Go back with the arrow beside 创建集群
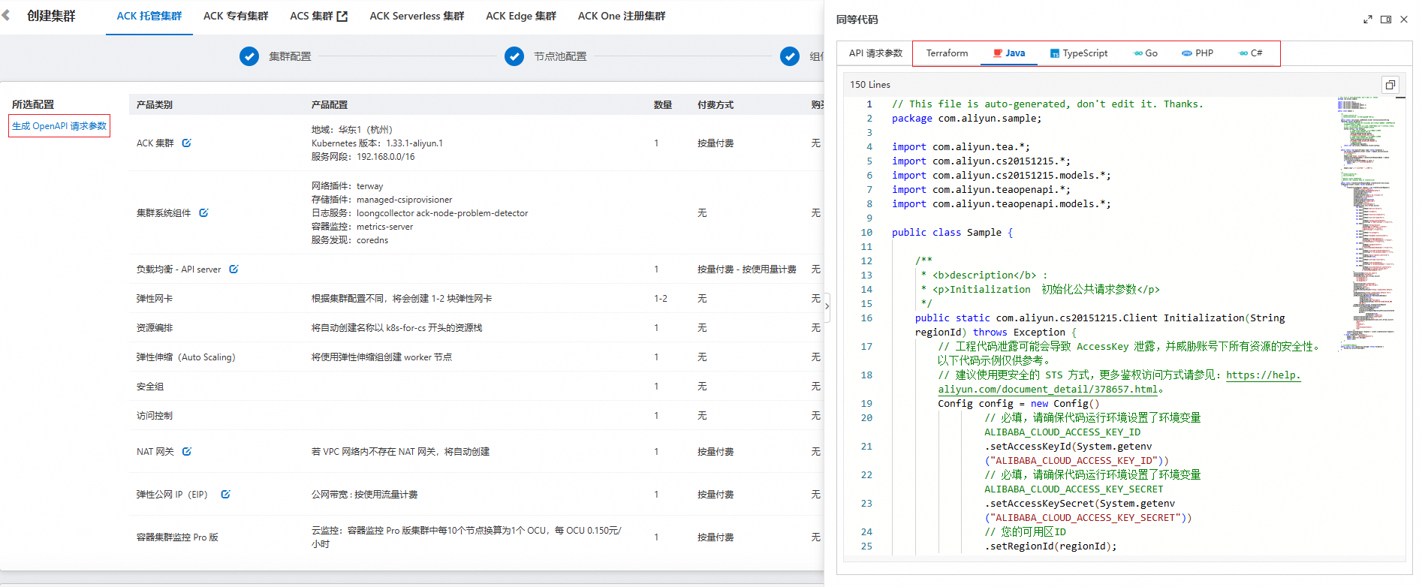This screenshot has width=1422, height=587. pos(6,15)
